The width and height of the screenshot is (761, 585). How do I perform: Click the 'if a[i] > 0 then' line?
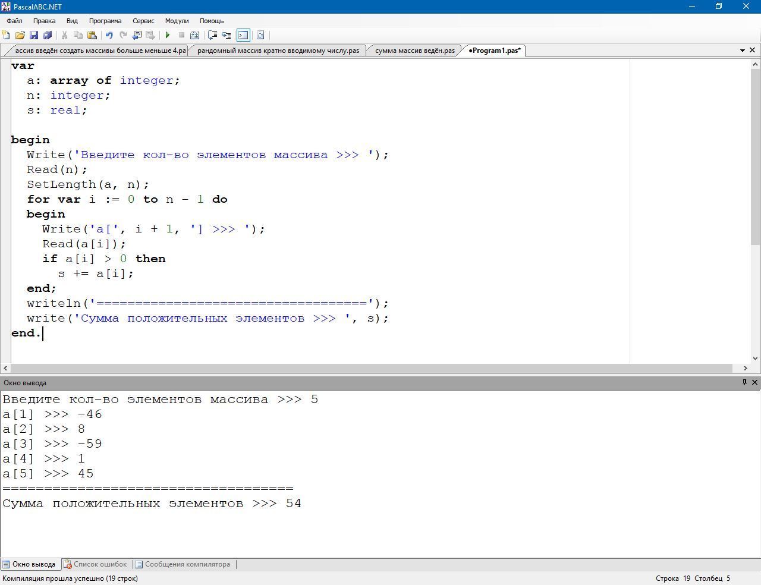coord(104,259)
